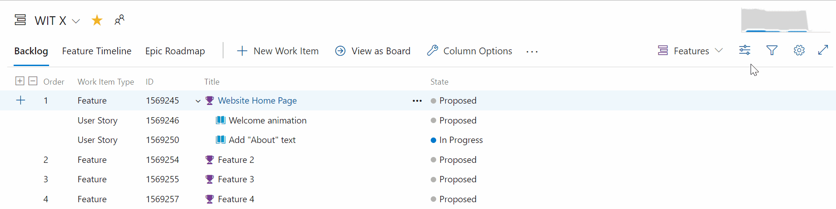The width and height of the screenshot is (836, 209).
Task: Toggle the filter funnel icon
Action: [x=772, y=50]
